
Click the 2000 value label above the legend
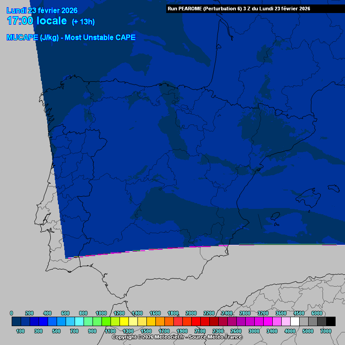(191, 313)
